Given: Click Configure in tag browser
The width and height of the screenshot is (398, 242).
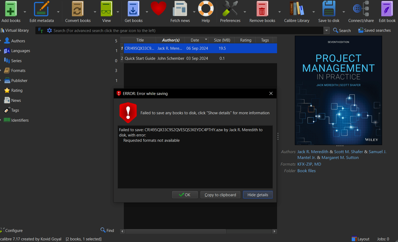Looking at the screenshot, I should [12, 230].
